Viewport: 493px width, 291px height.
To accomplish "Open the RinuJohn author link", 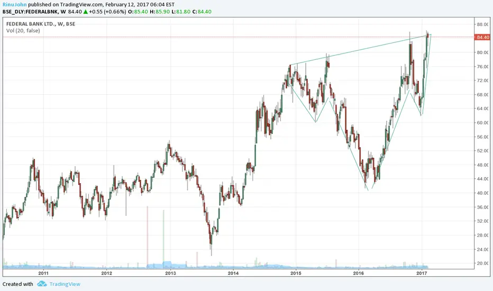I will point(14,5).
